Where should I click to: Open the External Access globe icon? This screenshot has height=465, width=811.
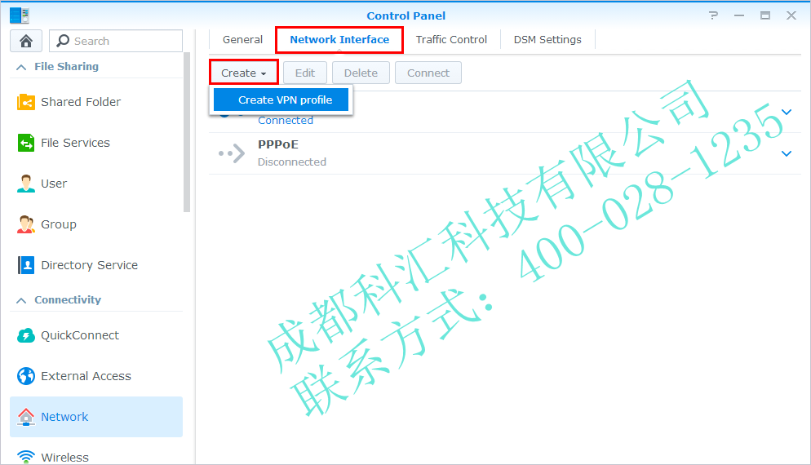(26, 376)
